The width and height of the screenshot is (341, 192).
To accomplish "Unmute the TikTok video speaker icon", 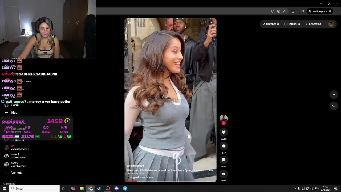I will 129,23.
